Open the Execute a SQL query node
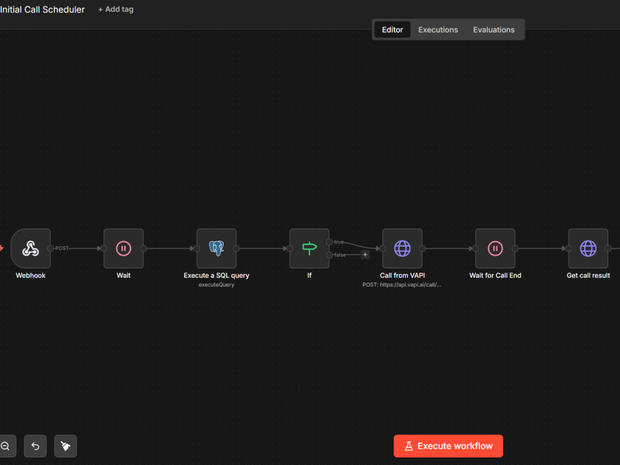 tap(216, 249)
